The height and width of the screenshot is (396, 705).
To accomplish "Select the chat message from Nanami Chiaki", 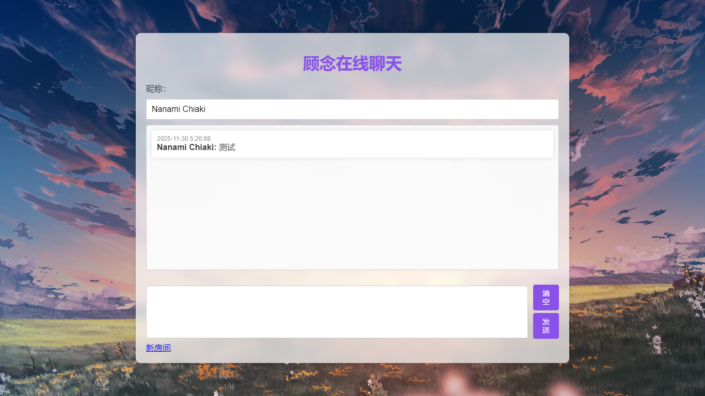I will 352,144.
